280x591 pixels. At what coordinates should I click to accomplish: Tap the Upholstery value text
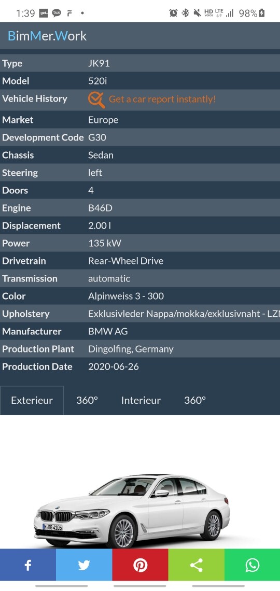184,314
